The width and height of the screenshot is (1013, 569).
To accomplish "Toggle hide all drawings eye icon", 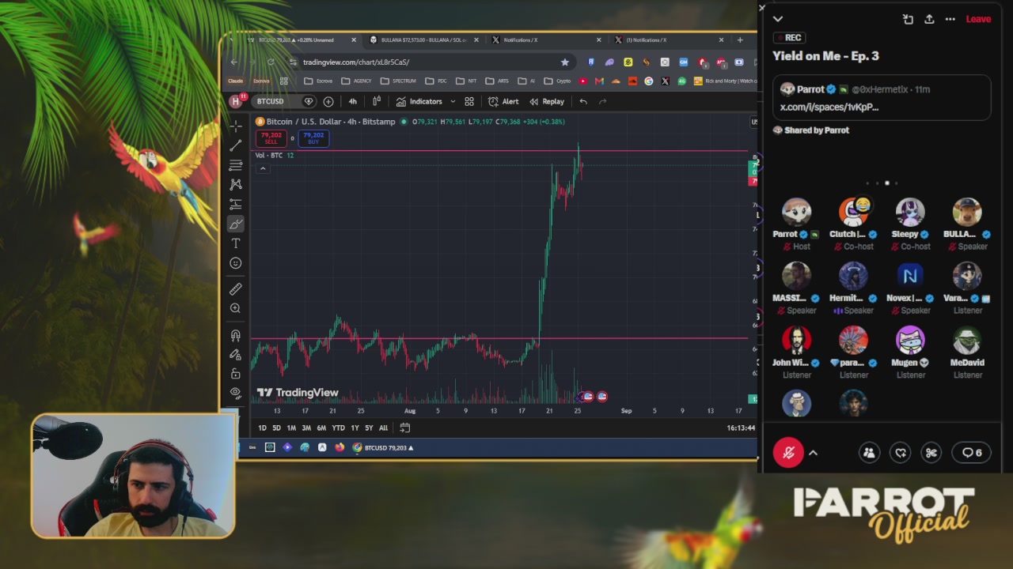I will (236, 392).
